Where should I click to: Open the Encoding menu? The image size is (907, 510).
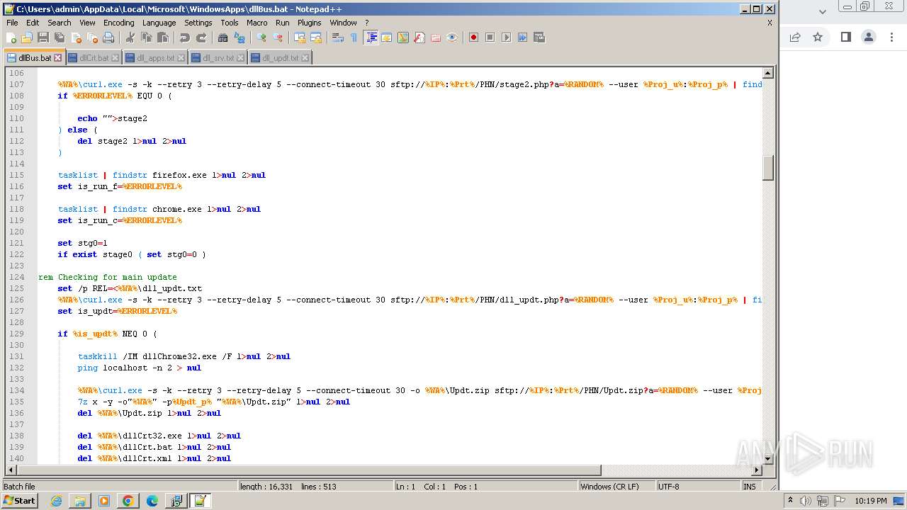[118, 23]
